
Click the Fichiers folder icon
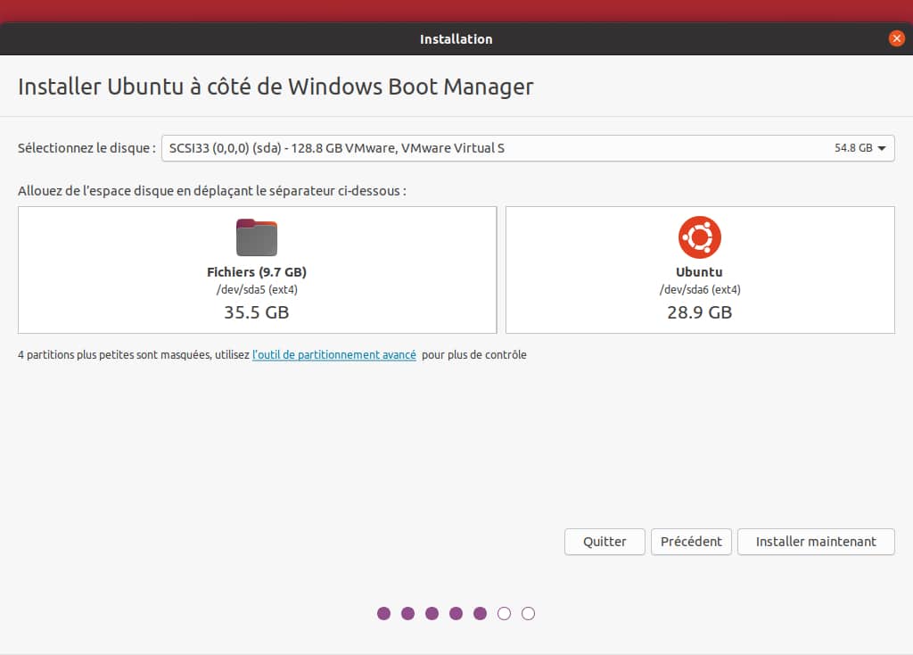pos(257,237)
